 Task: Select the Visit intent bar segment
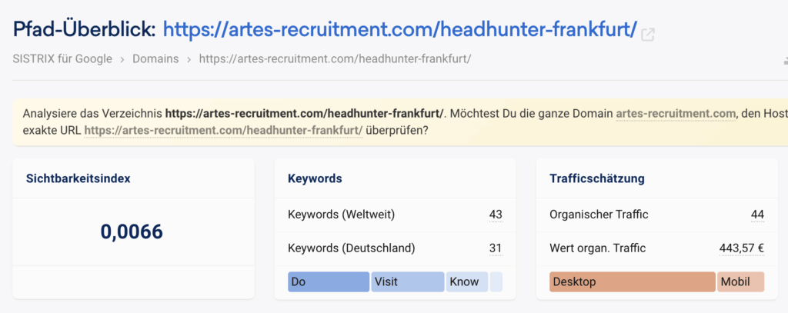click(408, 281)
